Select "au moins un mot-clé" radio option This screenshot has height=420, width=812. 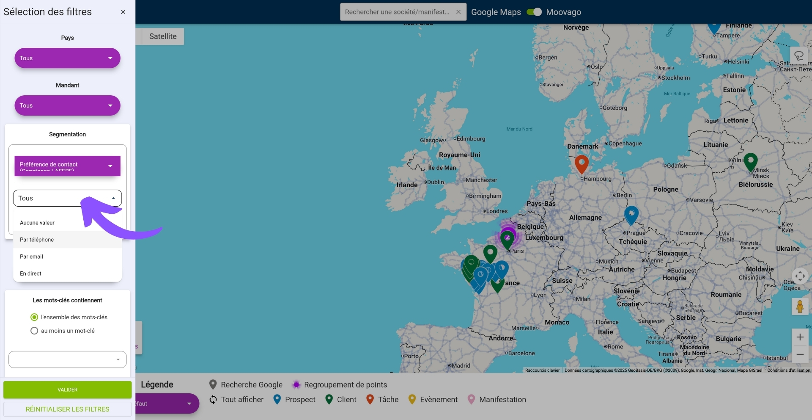[34, 331]
